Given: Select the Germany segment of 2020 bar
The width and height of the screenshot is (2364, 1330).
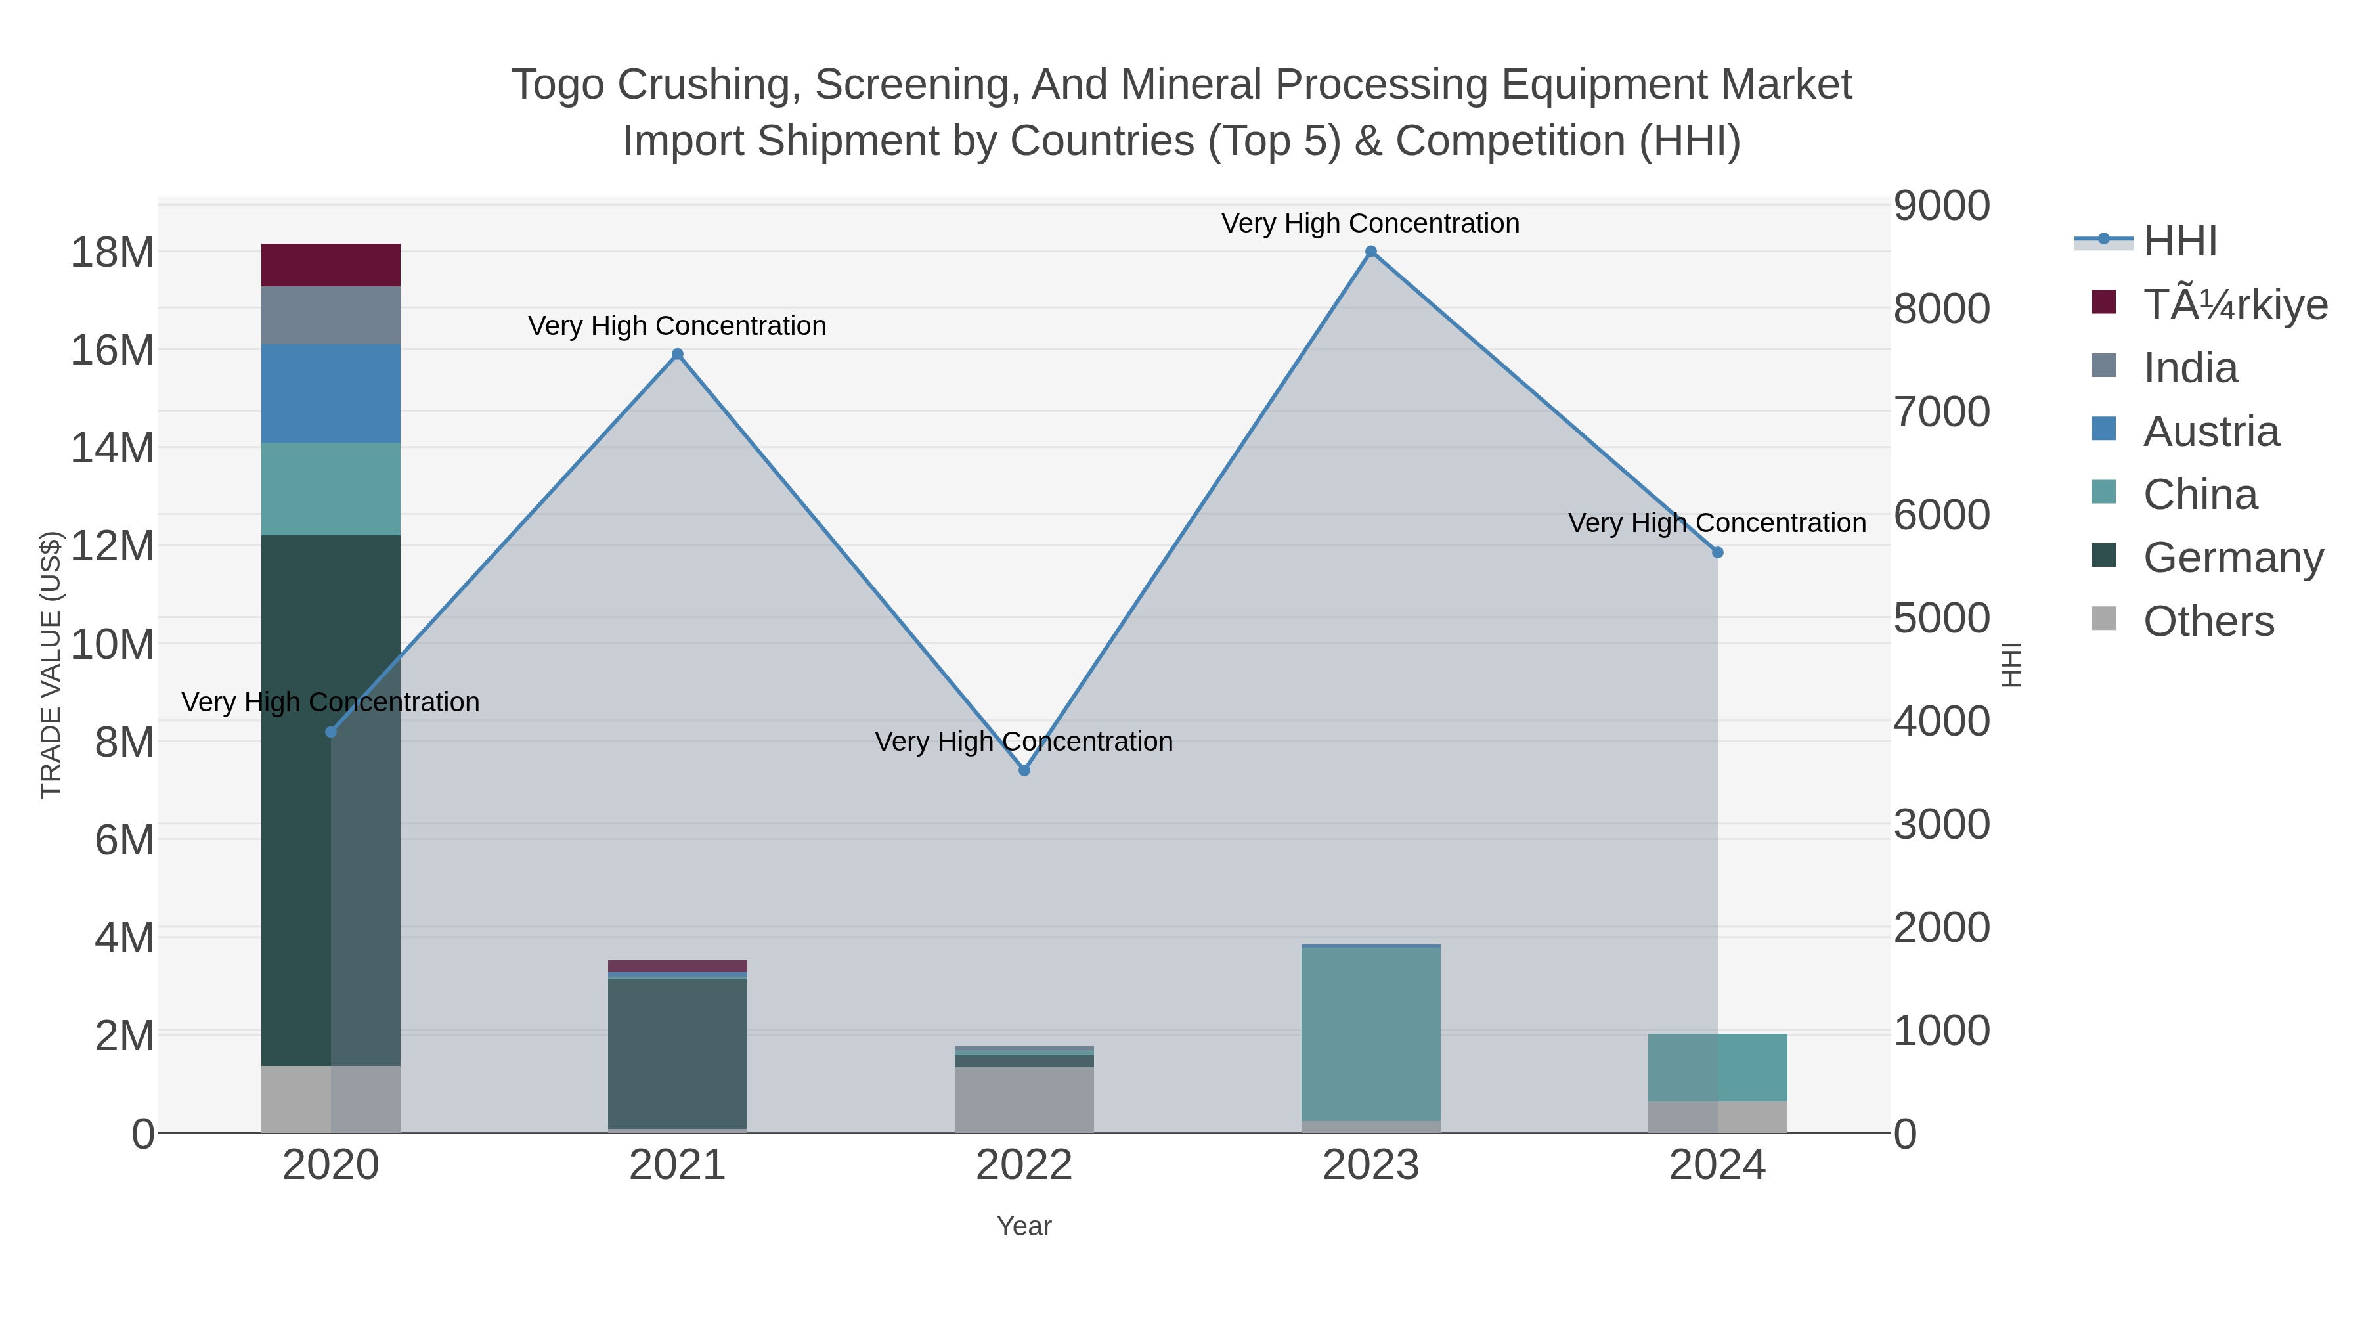Looking at the screenshot, I should pyautogui.click(x=332, y=801).
